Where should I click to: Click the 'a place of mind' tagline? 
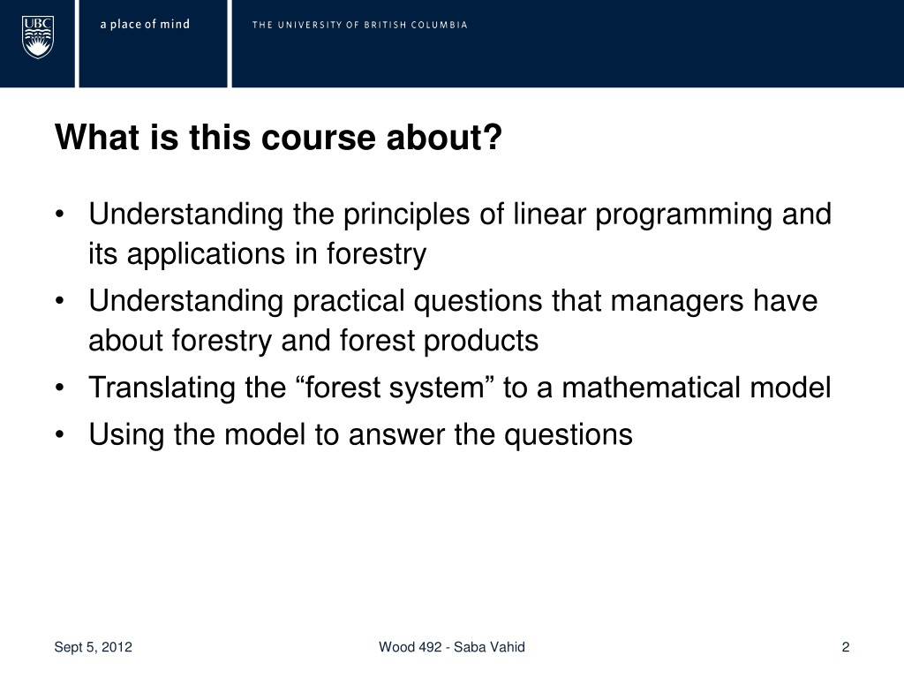pos(145,24)
